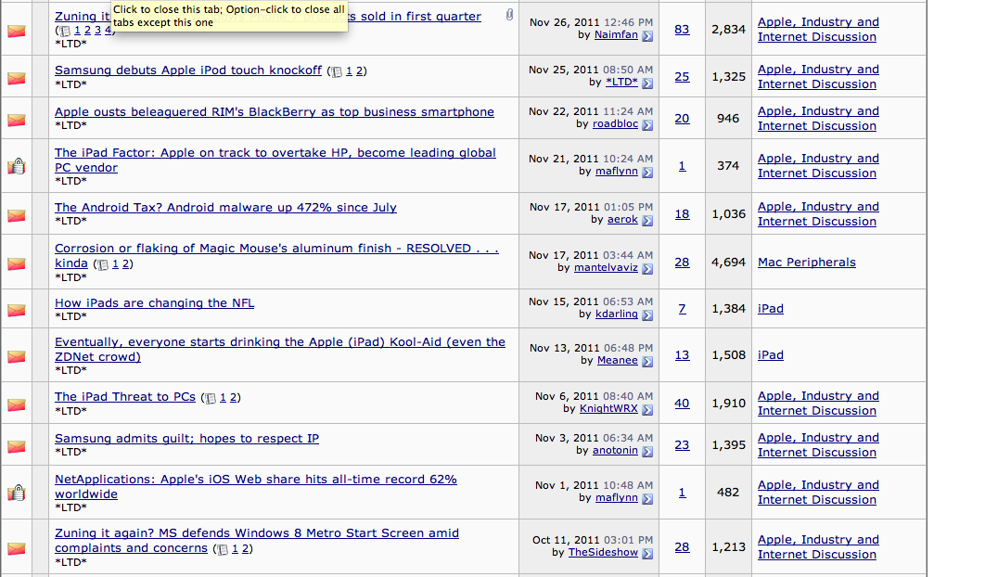Click the 'Nov 15, 2011' date text
Image resolution: width=998 pixels, height=577 pixels.
(x=564, y=301)
